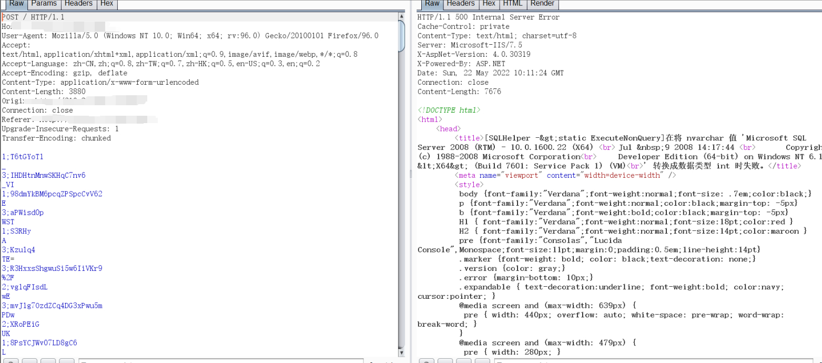The height and width of the screenshot is (363, 822).
Task: Click the Date: Sun, 22 May 2022 line
Action: pos(491,73)
